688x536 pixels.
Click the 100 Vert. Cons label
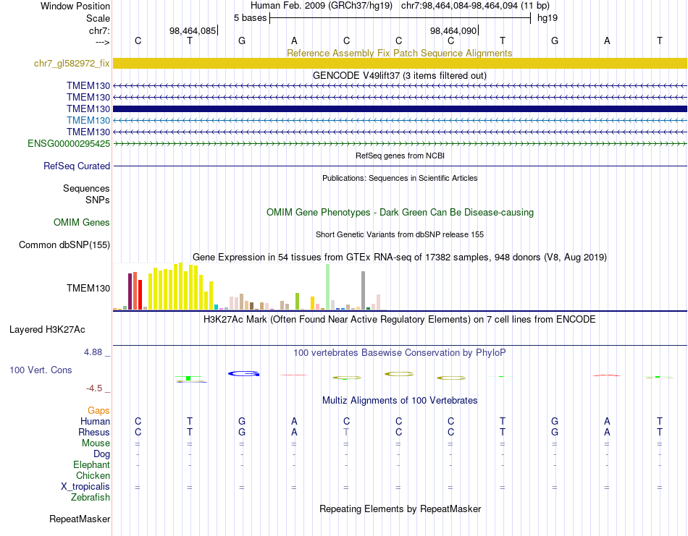pyautogui.click(x=41, y=370)
